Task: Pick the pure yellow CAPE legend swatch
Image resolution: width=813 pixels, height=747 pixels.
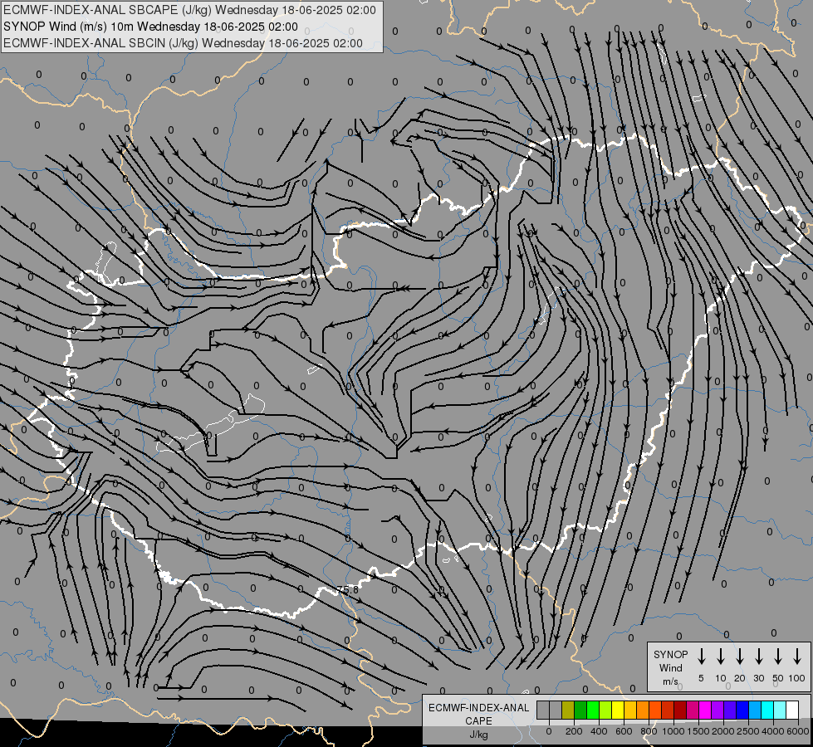Action: click(x=618, y=710)
